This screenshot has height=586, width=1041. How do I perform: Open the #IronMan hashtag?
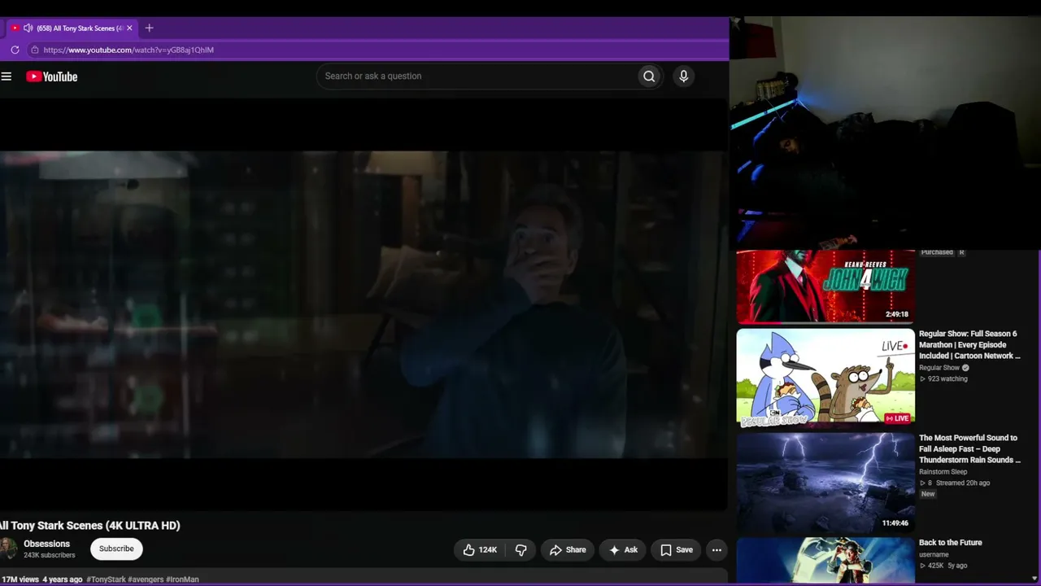point(183,579)
